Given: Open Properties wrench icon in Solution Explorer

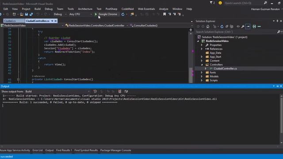Looking at the screenshot, I should [x=243, y=26].
